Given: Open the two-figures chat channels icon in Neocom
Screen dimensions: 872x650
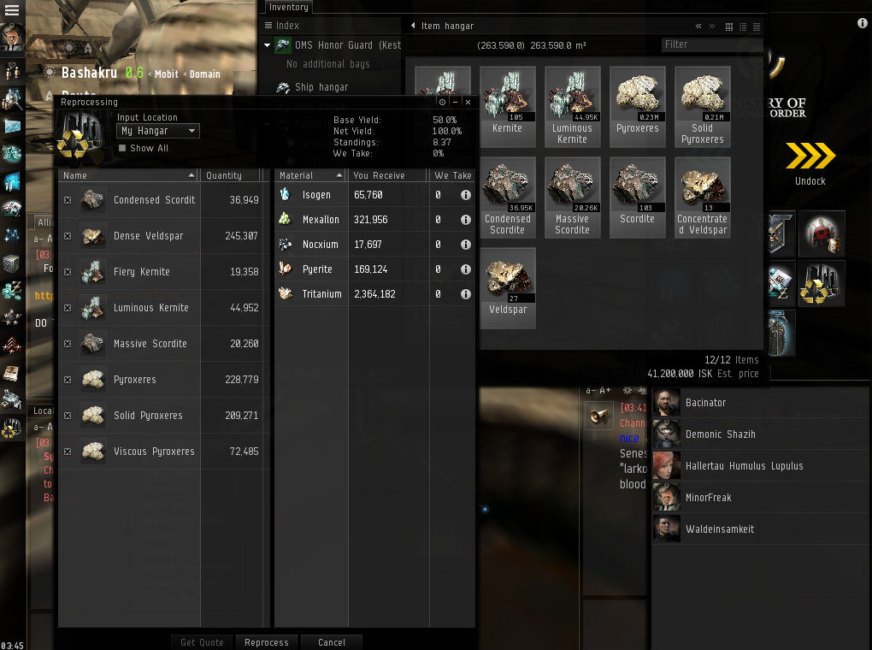Looking at the screenshot, I should [12, 71].
